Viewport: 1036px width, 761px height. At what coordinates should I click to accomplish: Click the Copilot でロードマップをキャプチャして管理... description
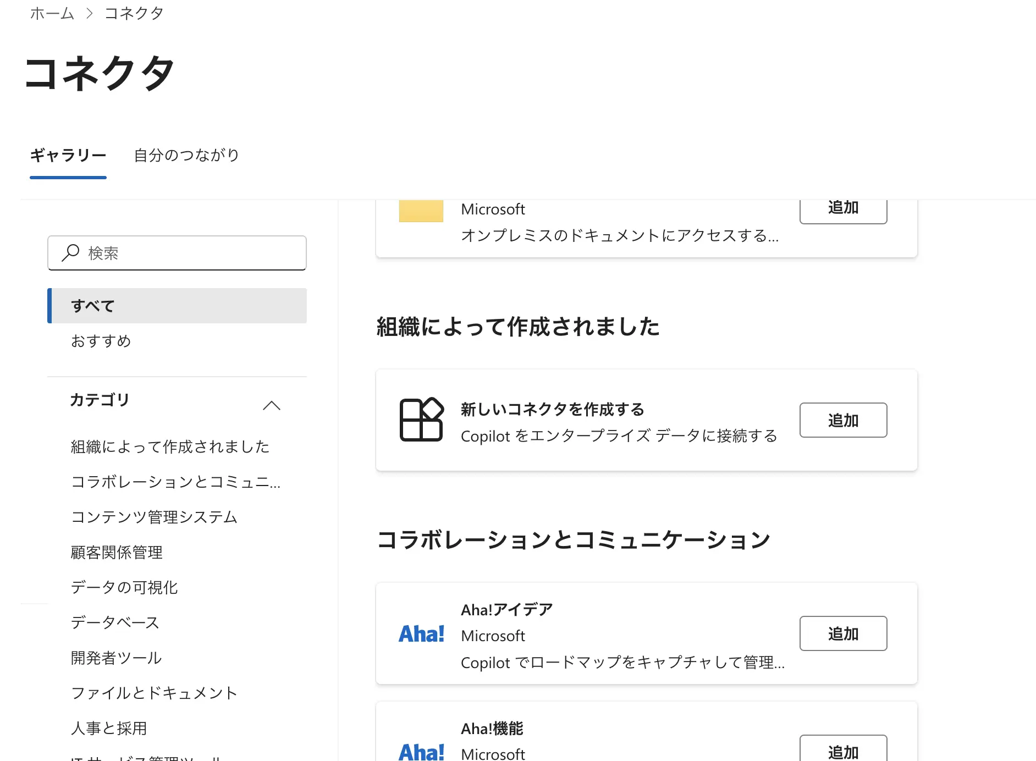(622, 662)
